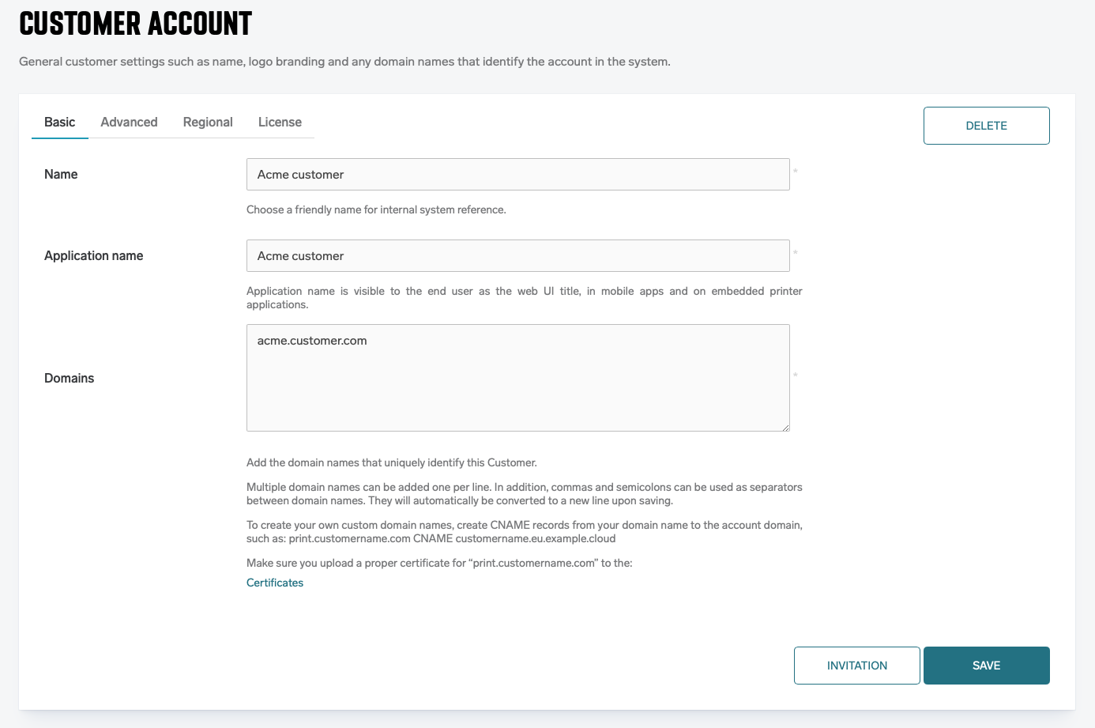Click into the Application name field

click(x=517, y=256)
